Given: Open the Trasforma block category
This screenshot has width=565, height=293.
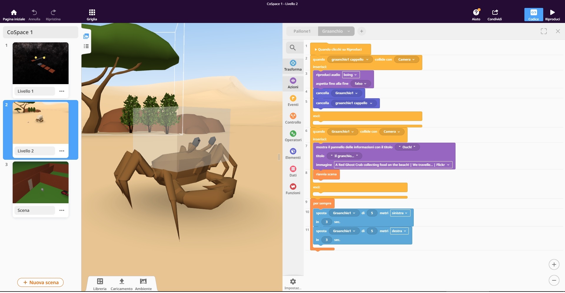Looking at the screenshot, I should click(x=293, y=66).
